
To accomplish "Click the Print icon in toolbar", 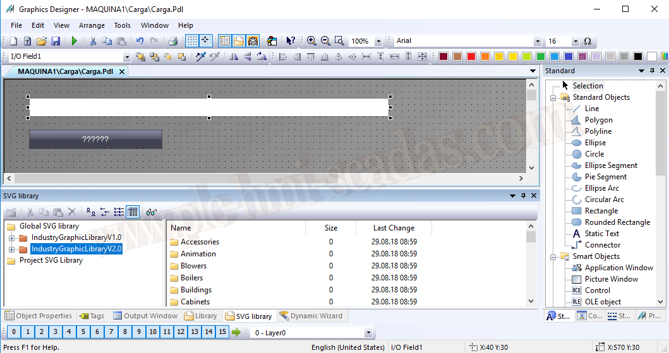I will 172,41.
